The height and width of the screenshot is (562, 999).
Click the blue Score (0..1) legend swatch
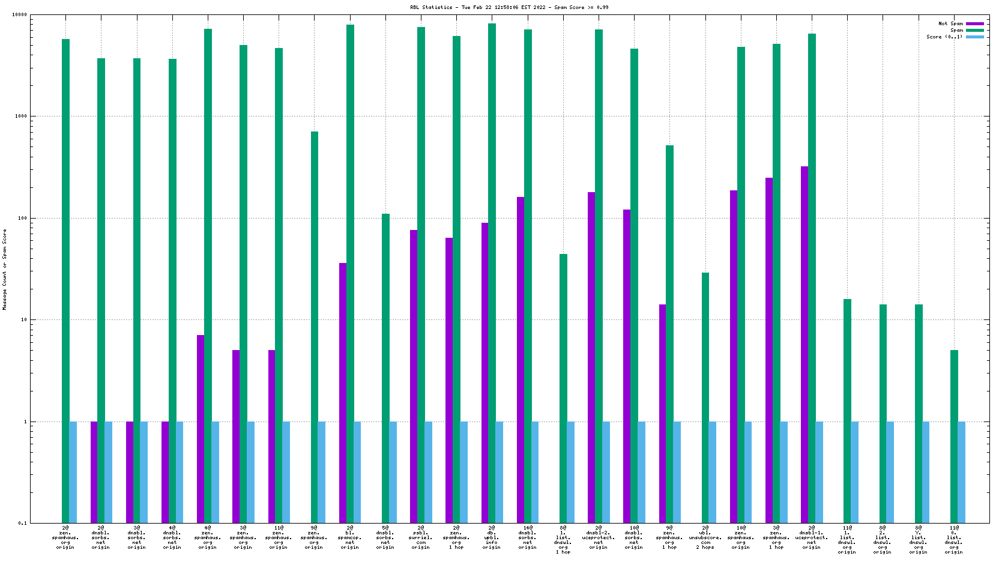pos(975,37)
